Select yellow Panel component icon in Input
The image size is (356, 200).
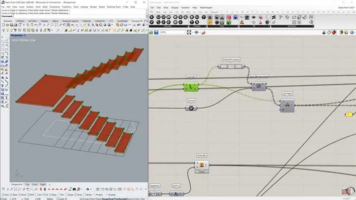210,22
